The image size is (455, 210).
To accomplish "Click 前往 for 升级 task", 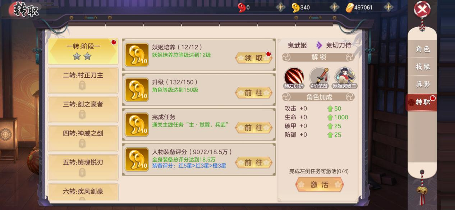I will [x=254, y=93].
